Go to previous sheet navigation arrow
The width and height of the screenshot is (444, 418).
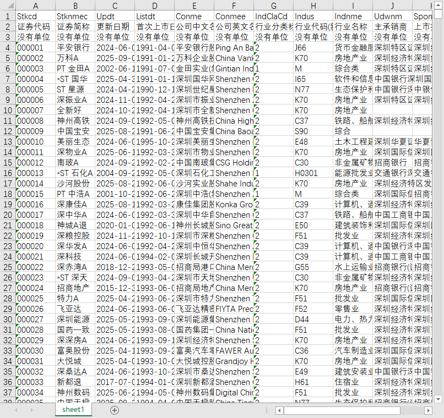click(16, 410)
